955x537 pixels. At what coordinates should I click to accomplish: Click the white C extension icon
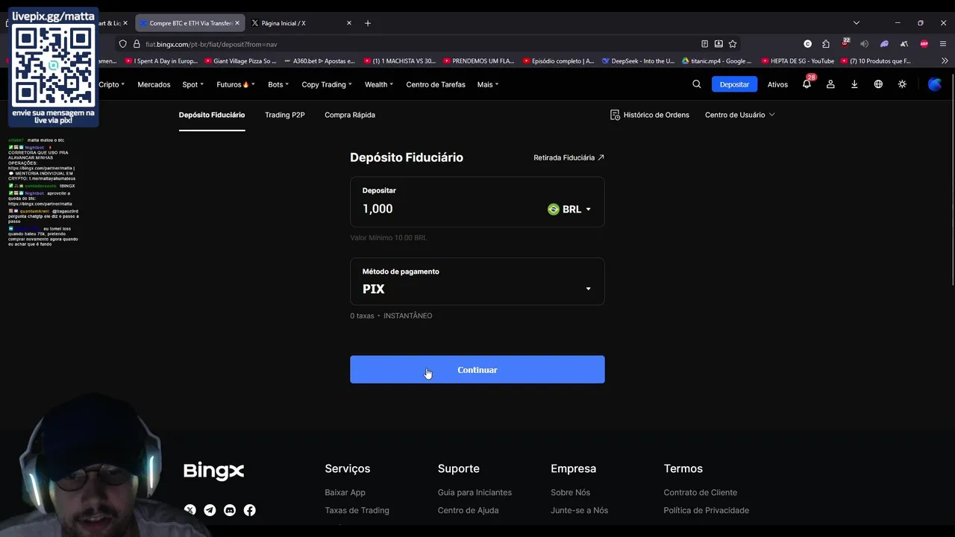pyautogui.click(x=807, y=44)
